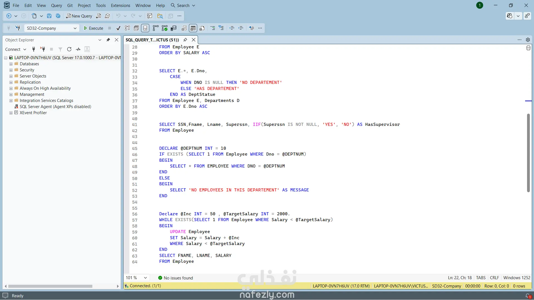Screen dimensions: 534x300
Task: Click No issues found indicator
Action: click(x=175, y=278)
